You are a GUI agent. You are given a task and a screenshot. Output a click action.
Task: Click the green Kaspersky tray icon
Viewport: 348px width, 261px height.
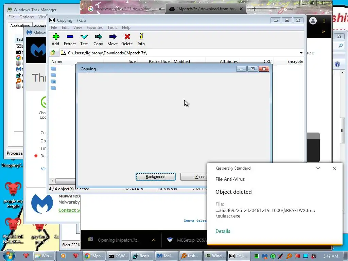click(x=273, y=256)
